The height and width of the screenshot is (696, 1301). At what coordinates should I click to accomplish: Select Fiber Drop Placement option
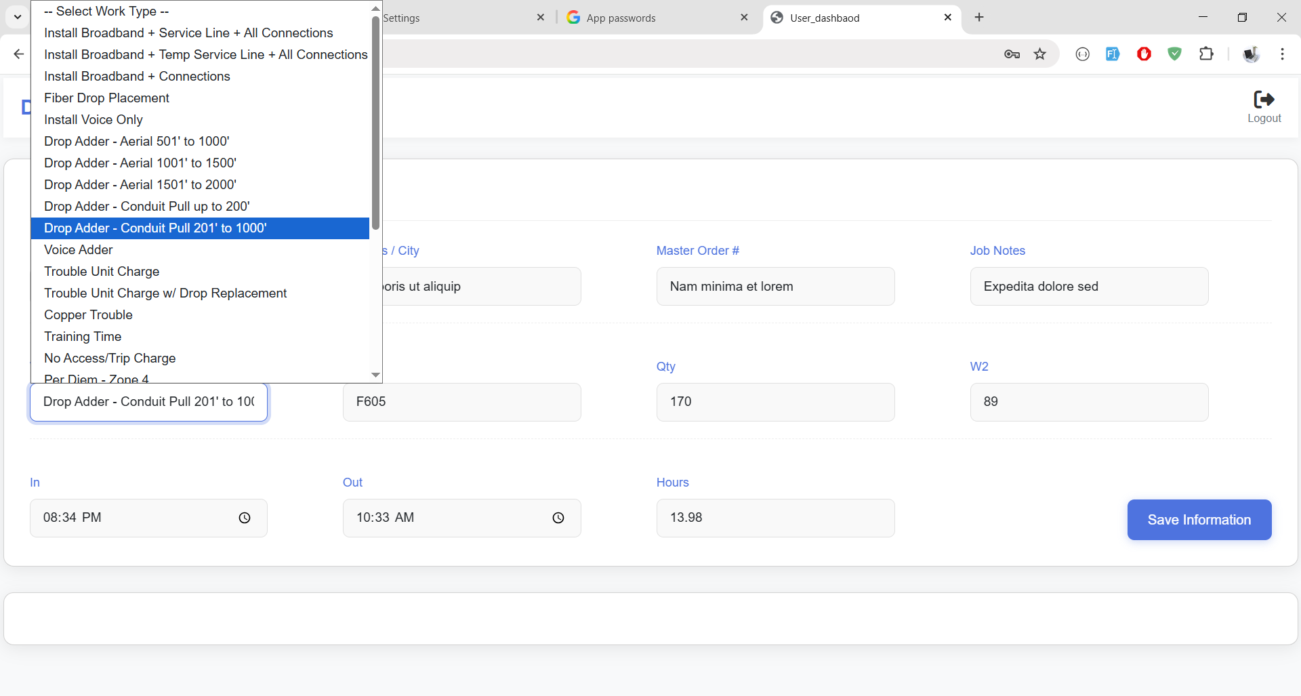point(106,98)
